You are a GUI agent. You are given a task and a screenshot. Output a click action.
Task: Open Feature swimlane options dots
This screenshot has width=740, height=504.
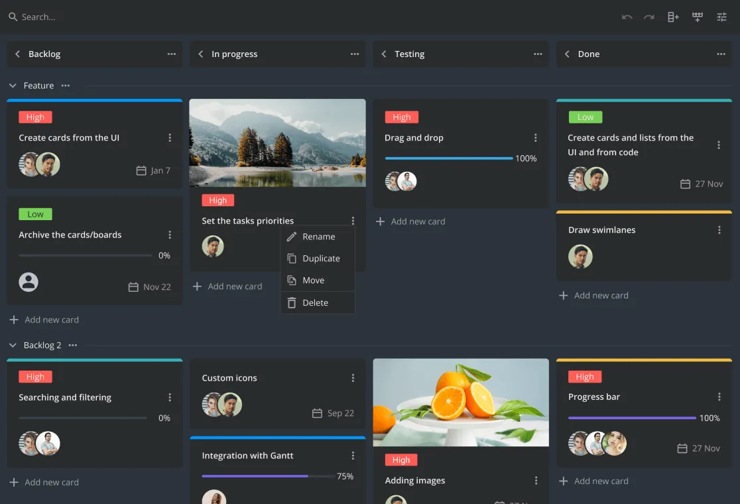pos(66,86)
